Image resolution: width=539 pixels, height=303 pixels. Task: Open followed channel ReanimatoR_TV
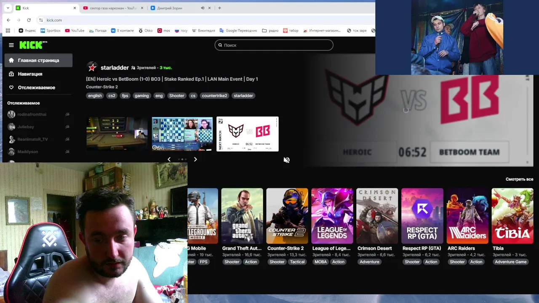pyautogui.click(x=32, y=139)
